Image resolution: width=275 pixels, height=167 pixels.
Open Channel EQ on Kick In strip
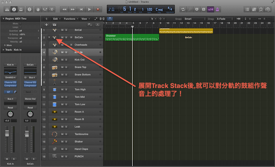(x=10, y=82)
